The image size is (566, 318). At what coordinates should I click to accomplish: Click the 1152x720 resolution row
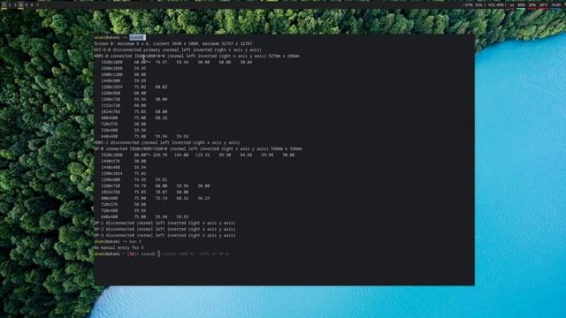point(124,105)
